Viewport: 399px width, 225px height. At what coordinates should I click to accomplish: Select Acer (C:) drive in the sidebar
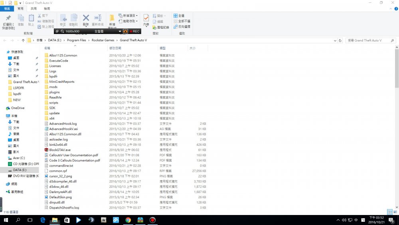click(19, 158)
